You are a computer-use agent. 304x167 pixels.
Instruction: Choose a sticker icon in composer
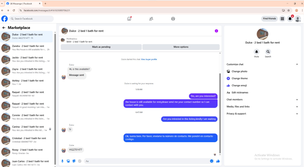tap(74, 161)
